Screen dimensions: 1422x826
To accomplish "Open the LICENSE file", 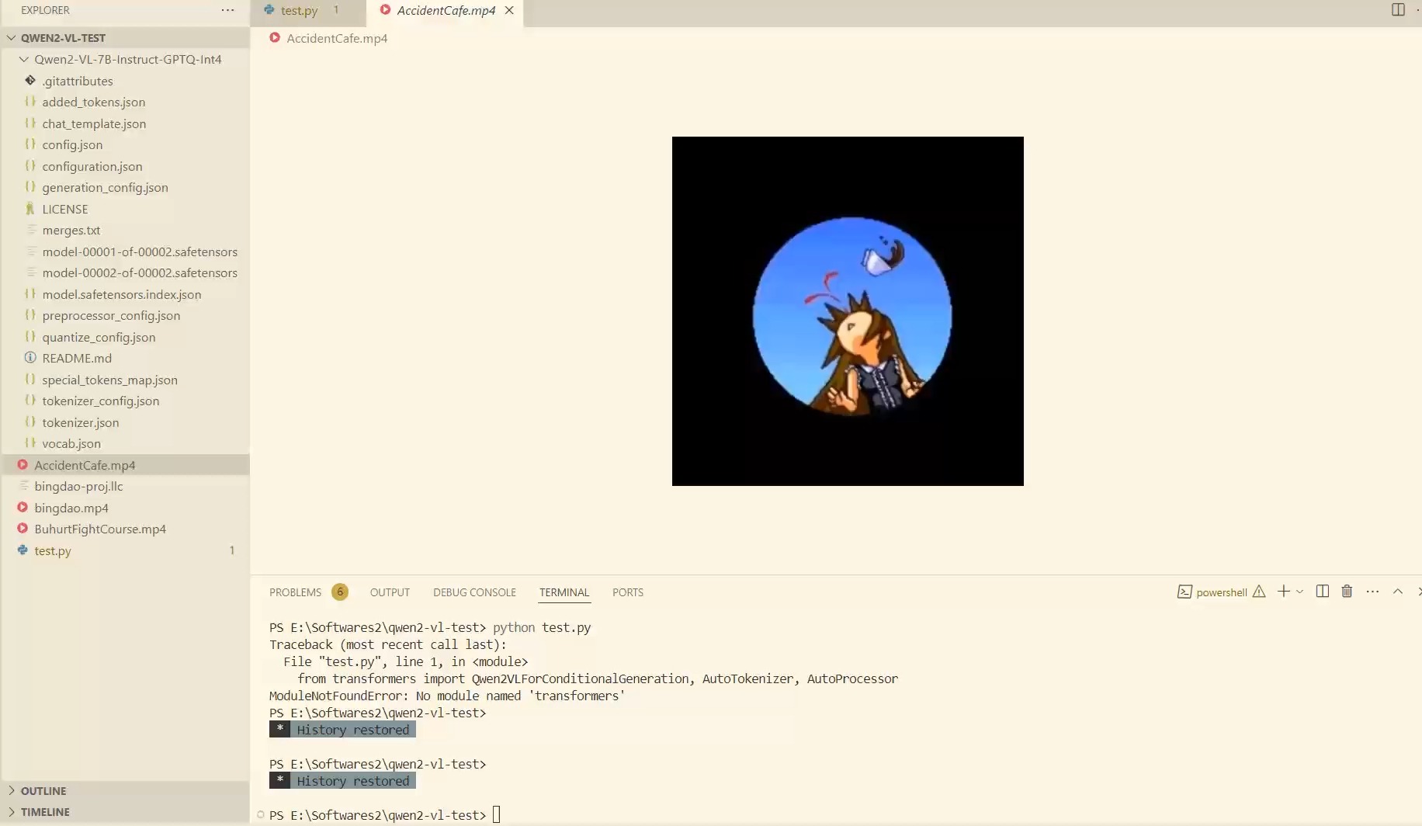I will (x=65, y=209).
